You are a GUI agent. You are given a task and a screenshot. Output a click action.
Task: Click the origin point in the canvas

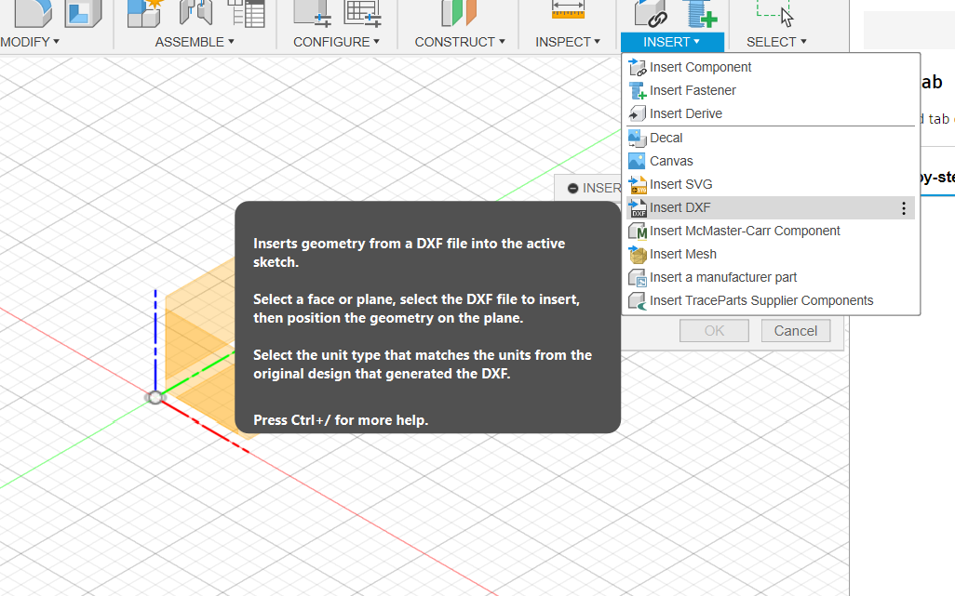tap(155, 398)
